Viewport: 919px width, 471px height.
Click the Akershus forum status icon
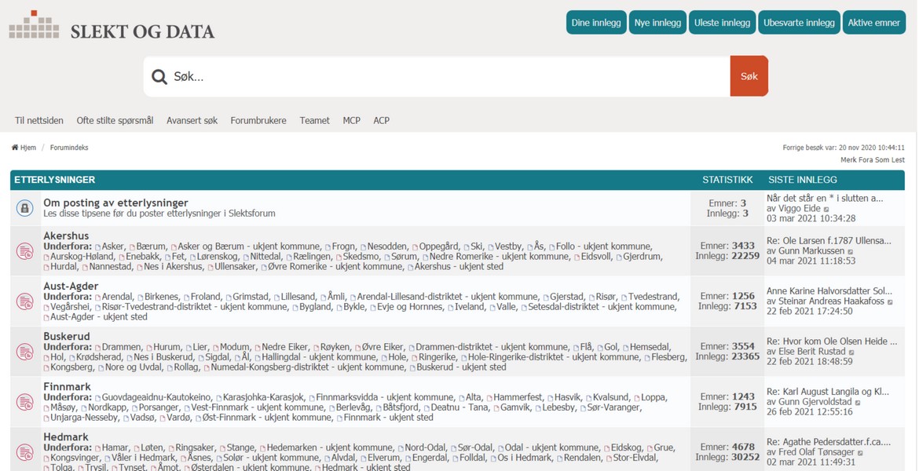tap(24, 251)
